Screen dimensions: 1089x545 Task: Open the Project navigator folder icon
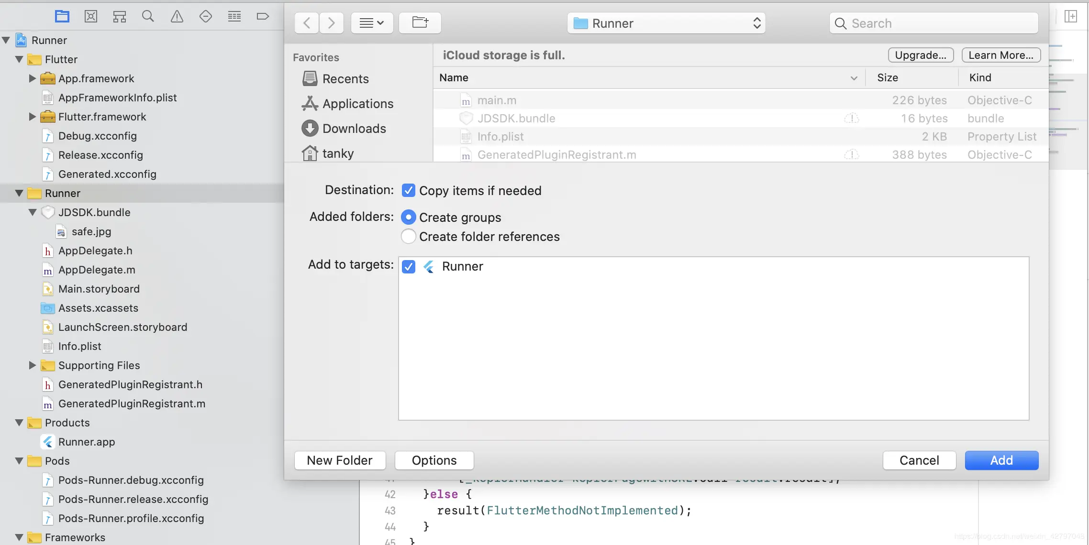(x=62, y=17)
